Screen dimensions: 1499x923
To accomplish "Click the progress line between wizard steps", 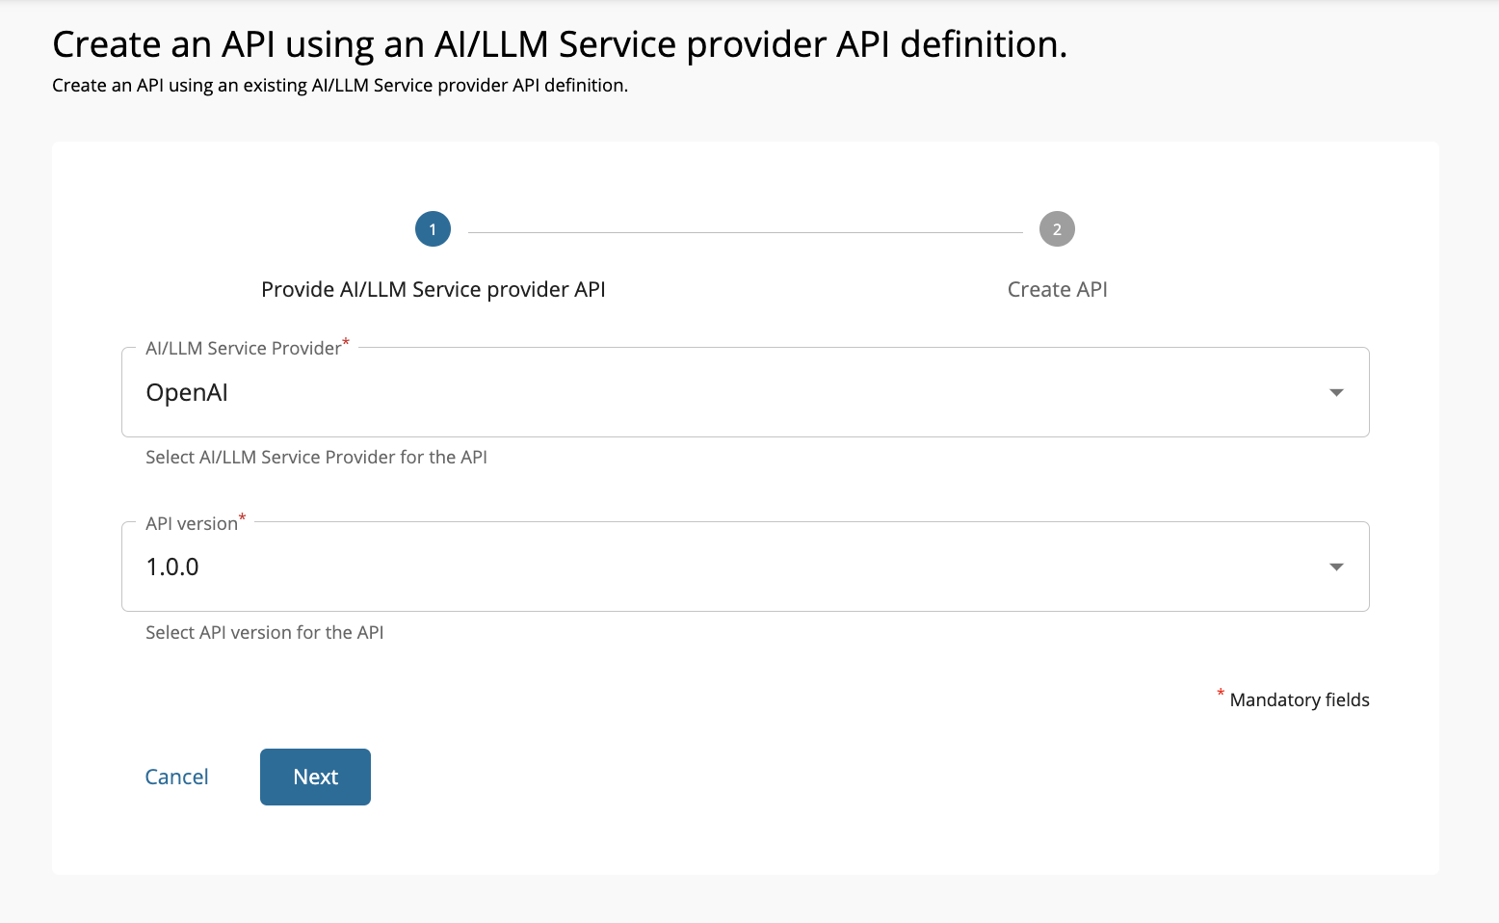I will click(x=745, y=229).
